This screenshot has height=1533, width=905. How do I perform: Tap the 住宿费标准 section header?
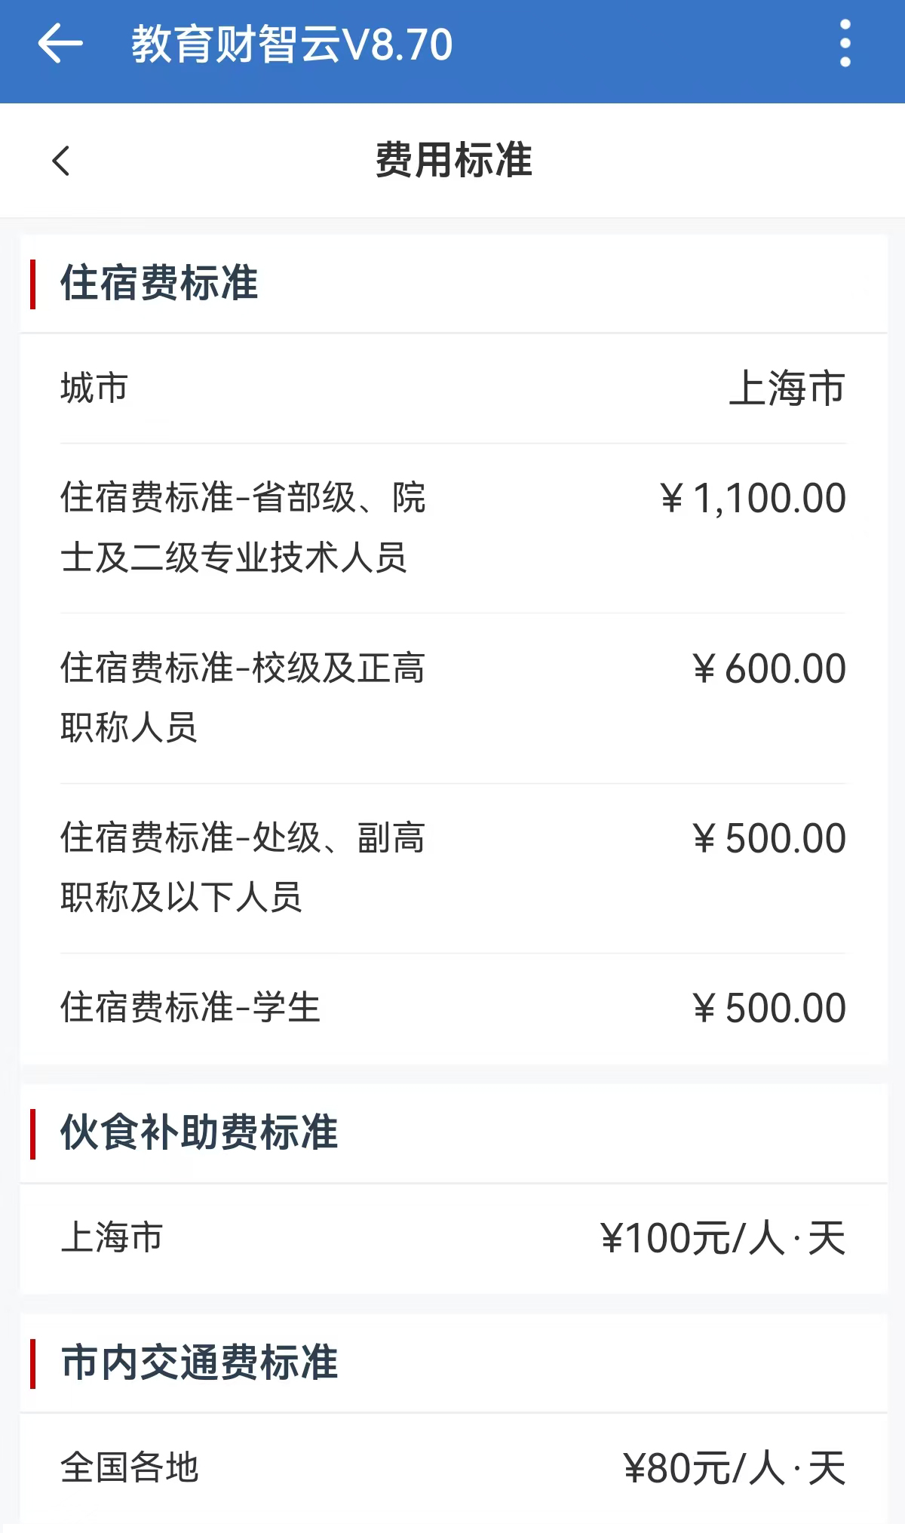pos(159,284)
